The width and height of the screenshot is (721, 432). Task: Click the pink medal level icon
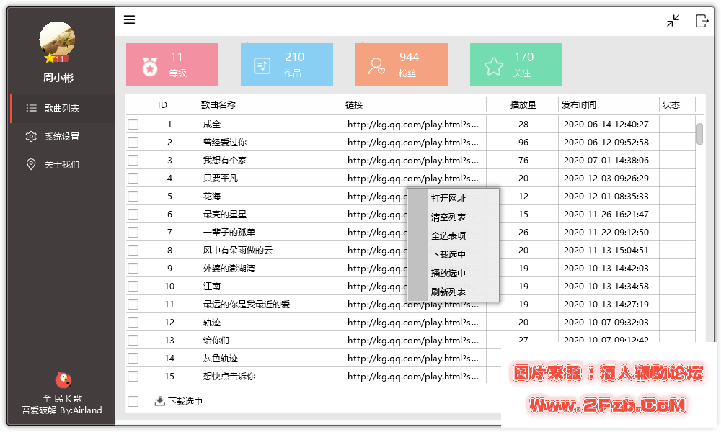tap(150, 66)
